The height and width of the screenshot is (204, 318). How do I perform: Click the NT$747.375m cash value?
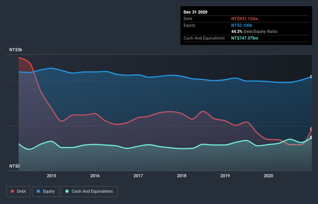(244, 38)
